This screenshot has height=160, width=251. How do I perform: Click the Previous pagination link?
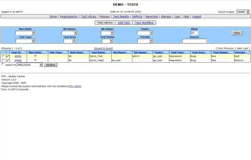point(228,48)
